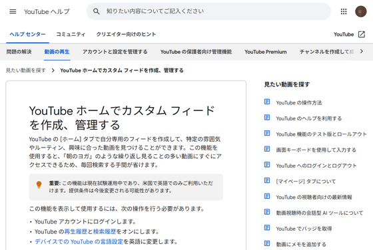This screenshot has width=373, height=250.
Task: Open the account profile avatar
Action: point(360,11)
